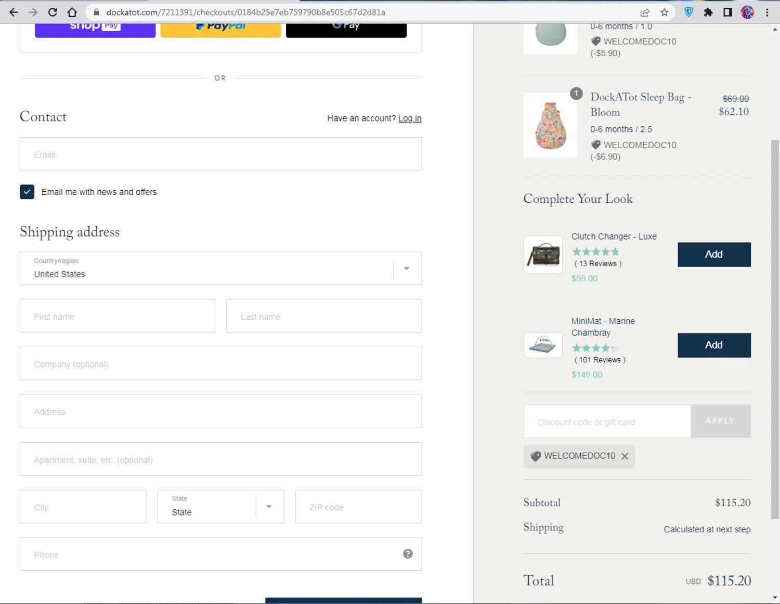Click the page vertical scrollbar
Screen dimensions: 780x604
click(775, 329)
